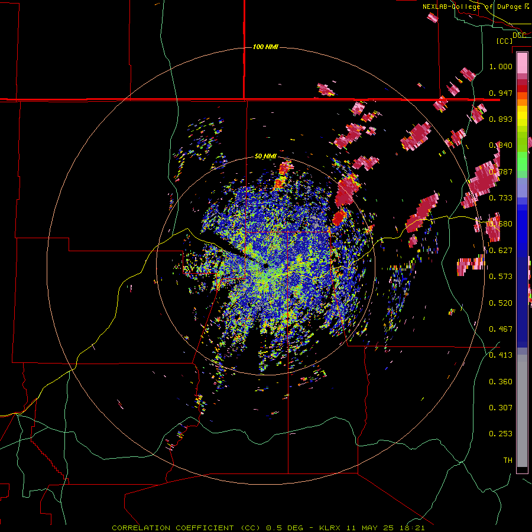Pick the gray lower section of the color bar
This screenshot has width=532, height=532.
[522, 411]
